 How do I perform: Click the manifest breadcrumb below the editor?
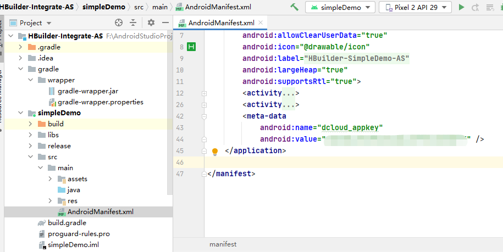tap(223, 244)
